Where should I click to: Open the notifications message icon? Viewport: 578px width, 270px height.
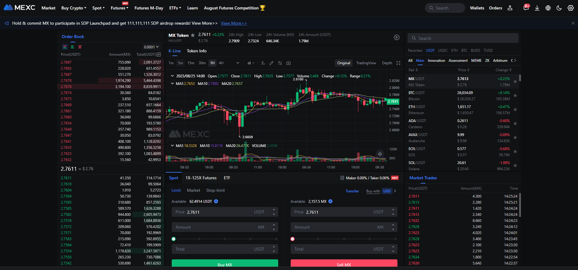coord(526,8)
